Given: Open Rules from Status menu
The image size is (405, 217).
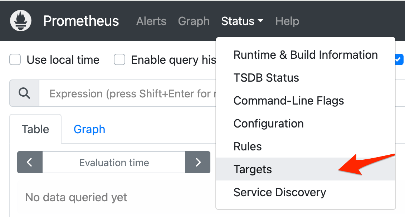Looking at the screenshot, I should coord(306,146).
